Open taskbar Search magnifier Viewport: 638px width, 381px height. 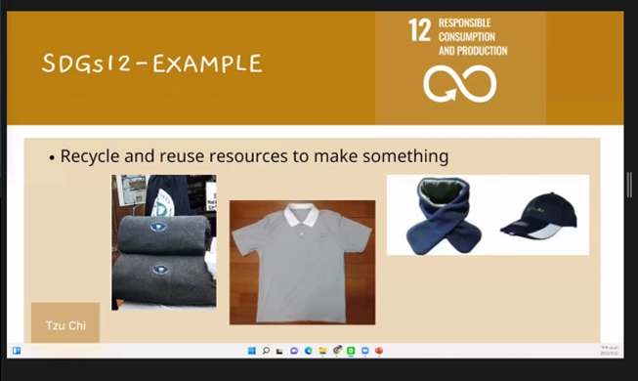click(266, 351)
